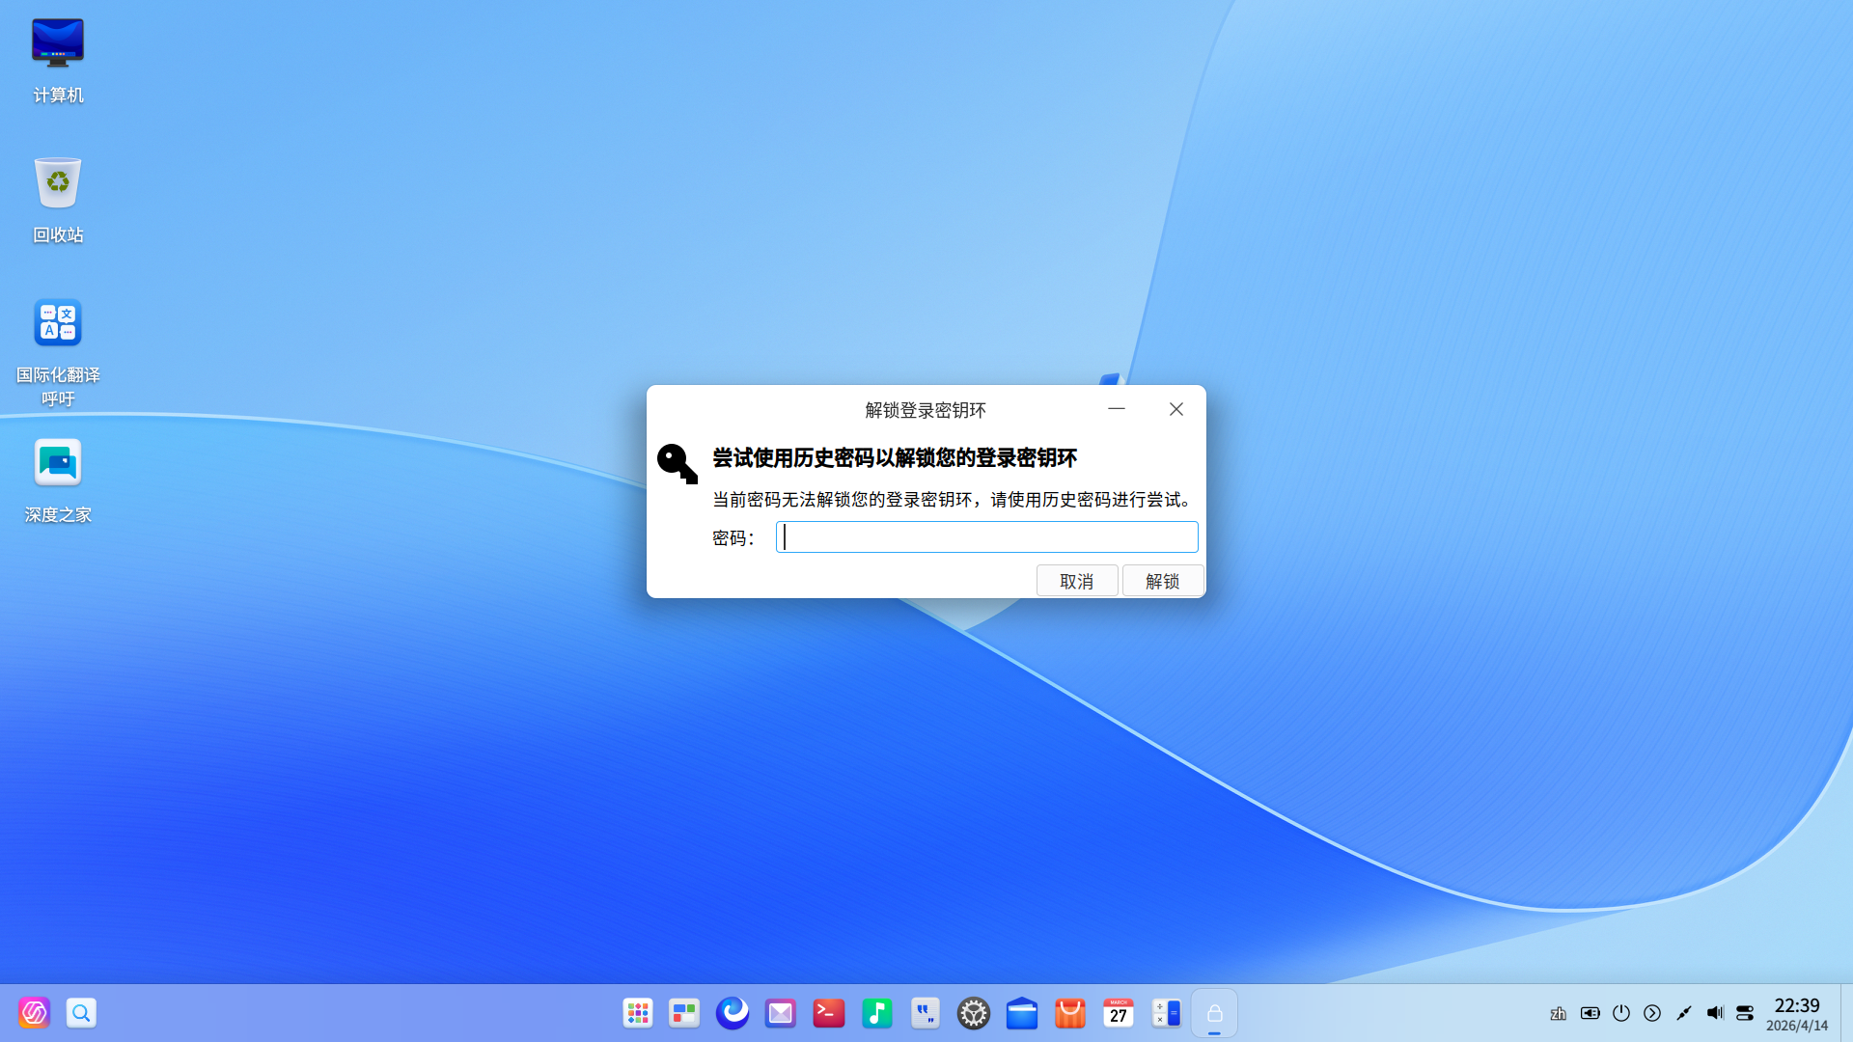The width and height of the screenshot is (1853, 1042).
Task: Switch the zh input method indicator
Action: pyautogui.click(x=1558, y=1013)
